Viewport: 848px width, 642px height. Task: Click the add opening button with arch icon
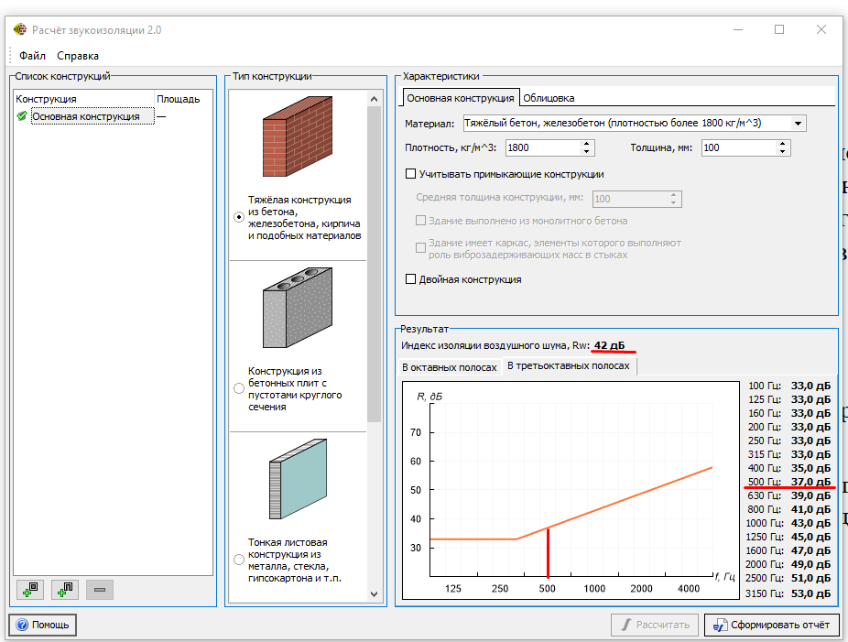64,590
